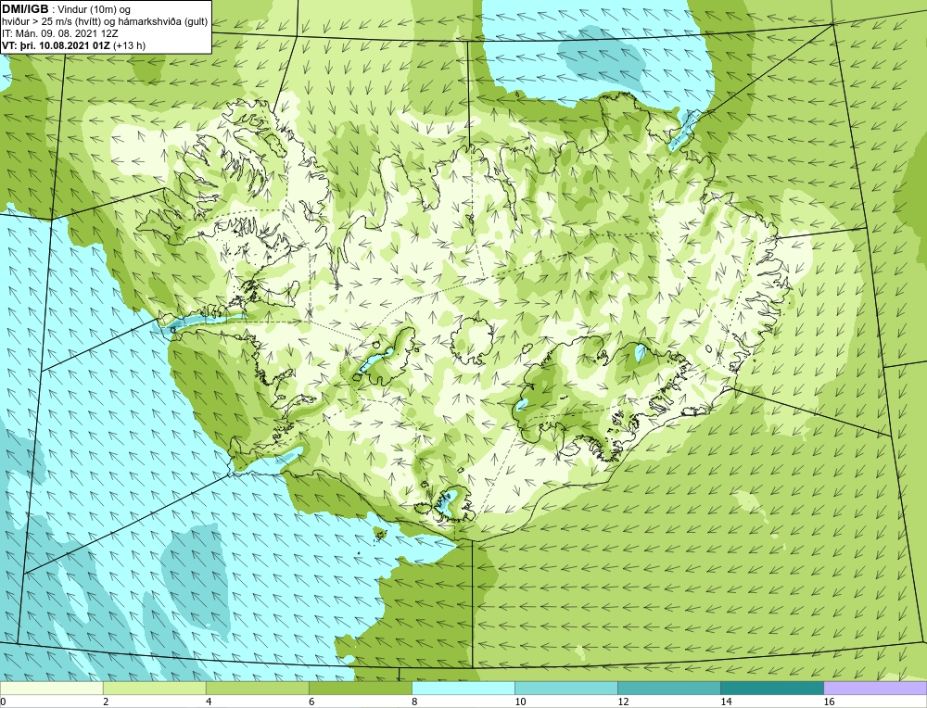Viewport: 927px width, 708px height.
Task: Click the legend scale label 12
Action: (623, 702)
